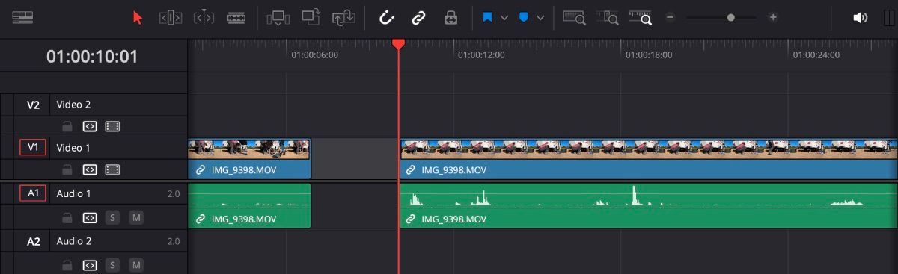Lock the Video 1 track
The height and width of the screenshot is (274, 898).
[x=67, y=170]
